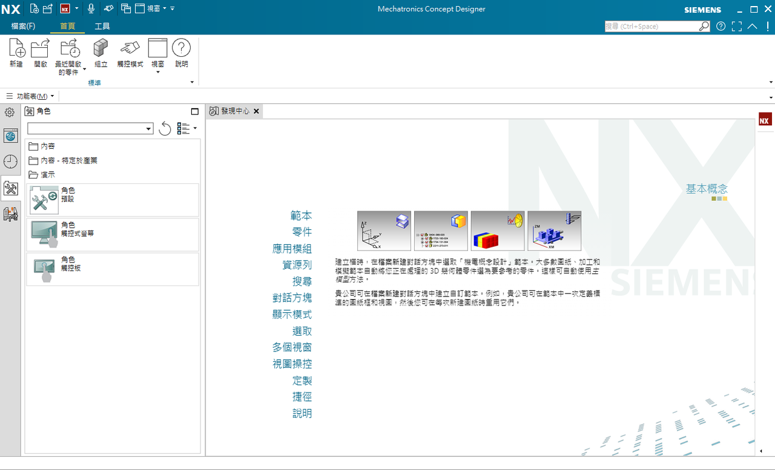Expand the 最近開啟的零件 dropdown arrow

pyautogui.click(x=85, y=69)
